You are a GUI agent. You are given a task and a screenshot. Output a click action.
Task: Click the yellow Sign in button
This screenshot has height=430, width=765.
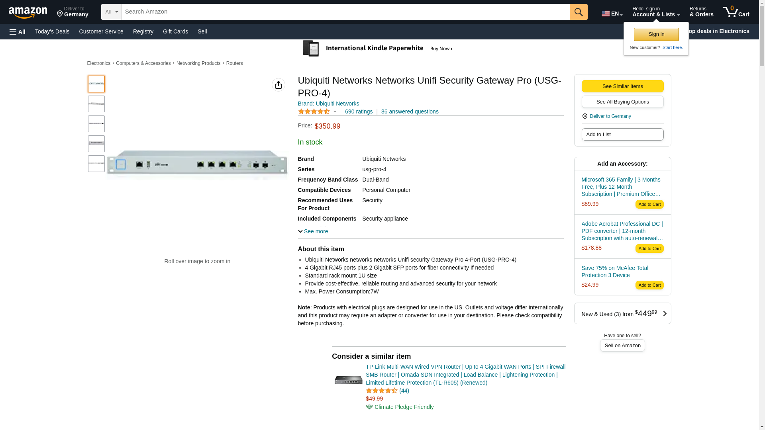[656, 34]
